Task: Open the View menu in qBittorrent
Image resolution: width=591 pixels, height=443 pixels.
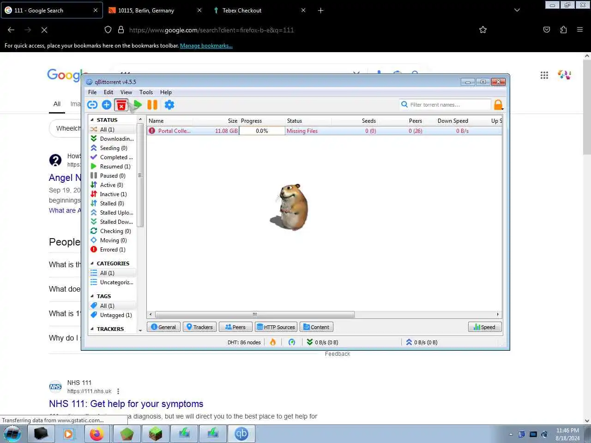Action: (126, 92)
